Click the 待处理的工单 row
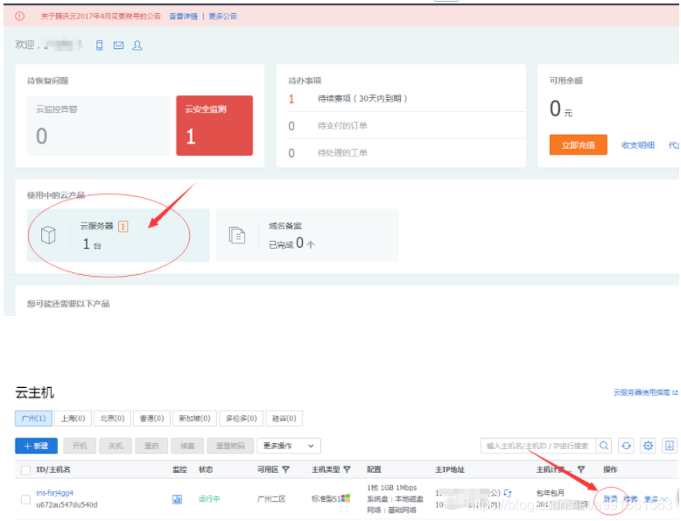The width and height of the screenshot is (681, 521). (x=407, y=153)
